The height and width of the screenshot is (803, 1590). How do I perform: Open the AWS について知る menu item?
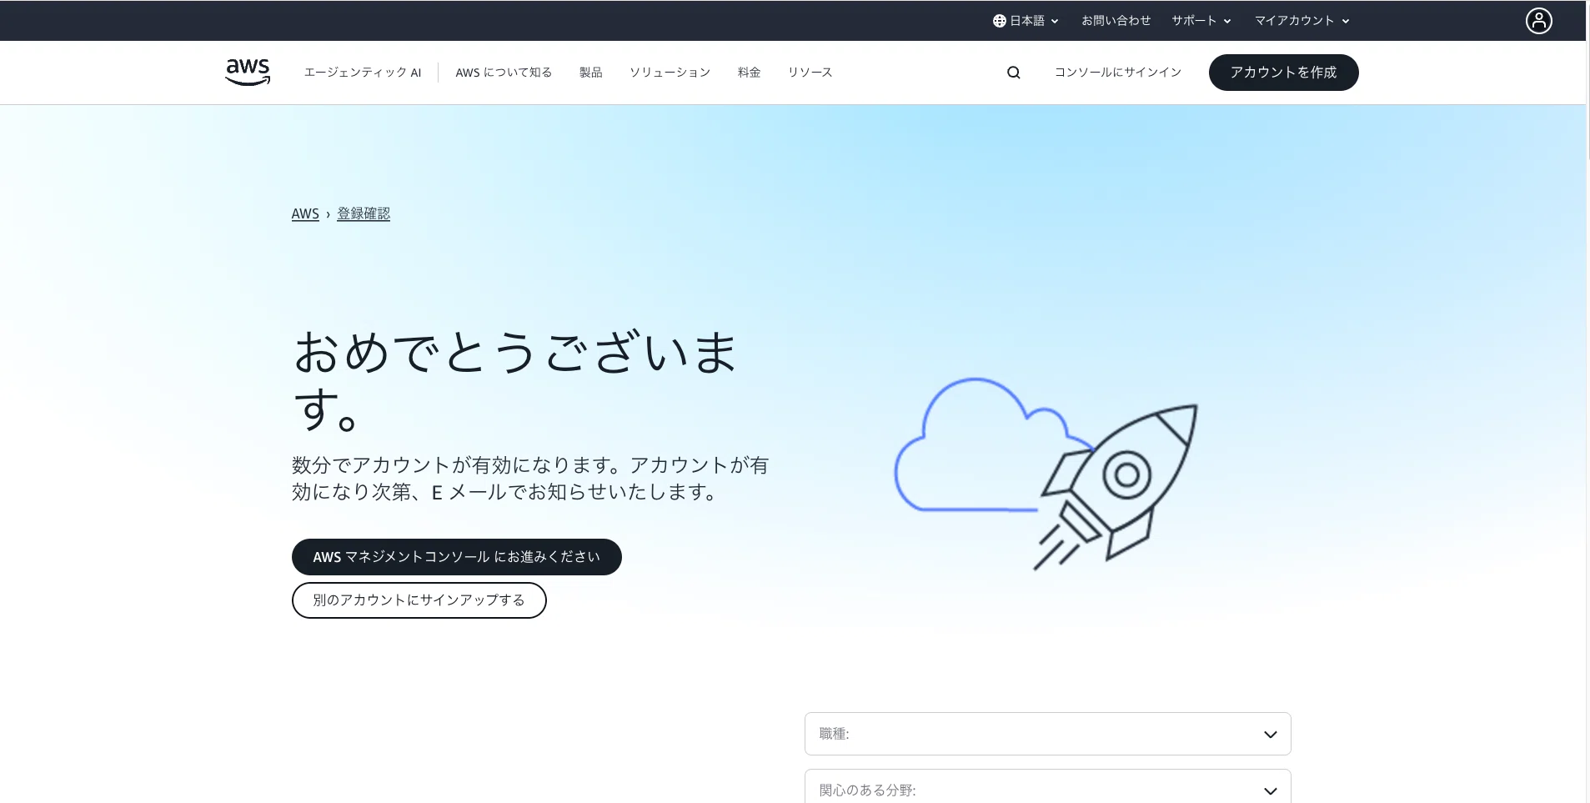click(x=504, y=73)
